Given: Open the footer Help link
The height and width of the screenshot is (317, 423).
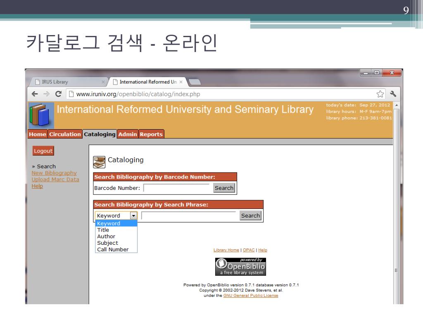Looking at the screenshot, I should (263, 250).
